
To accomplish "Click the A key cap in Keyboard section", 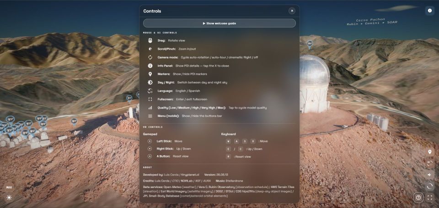I will 236,141.
